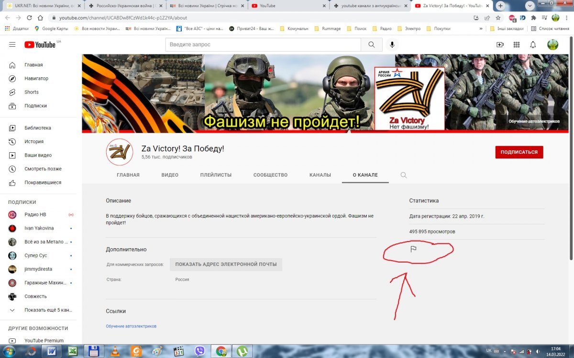Search channel with magnifier next to tabs
The image size is (574, 358).
pos(404,175)
